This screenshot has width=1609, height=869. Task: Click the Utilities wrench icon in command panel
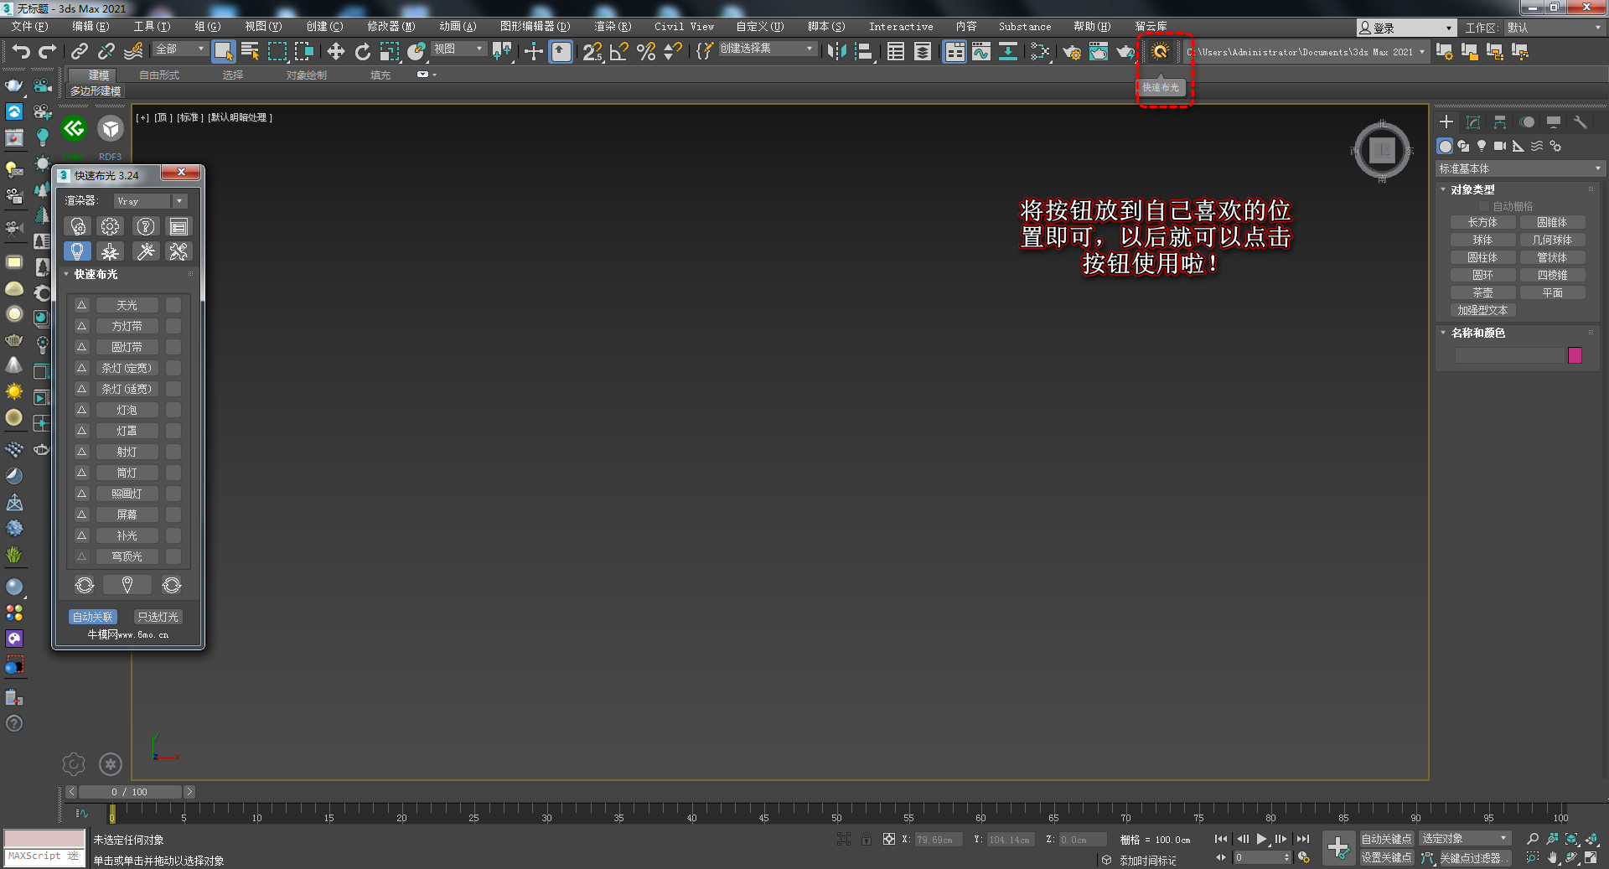(1581, 122)
